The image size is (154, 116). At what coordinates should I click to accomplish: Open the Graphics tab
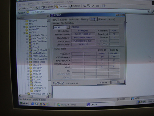point(102,19)
